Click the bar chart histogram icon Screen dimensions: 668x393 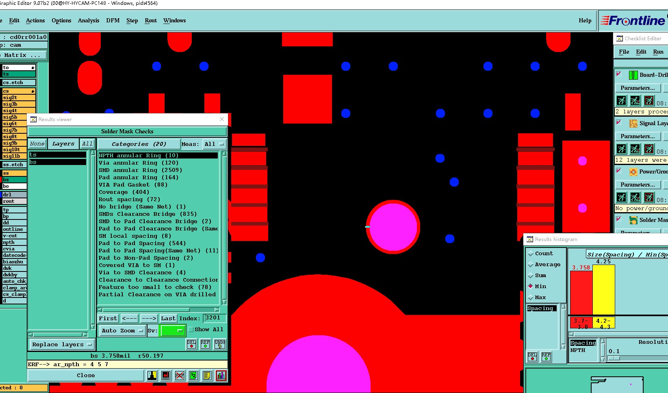(x=221, y=376)
